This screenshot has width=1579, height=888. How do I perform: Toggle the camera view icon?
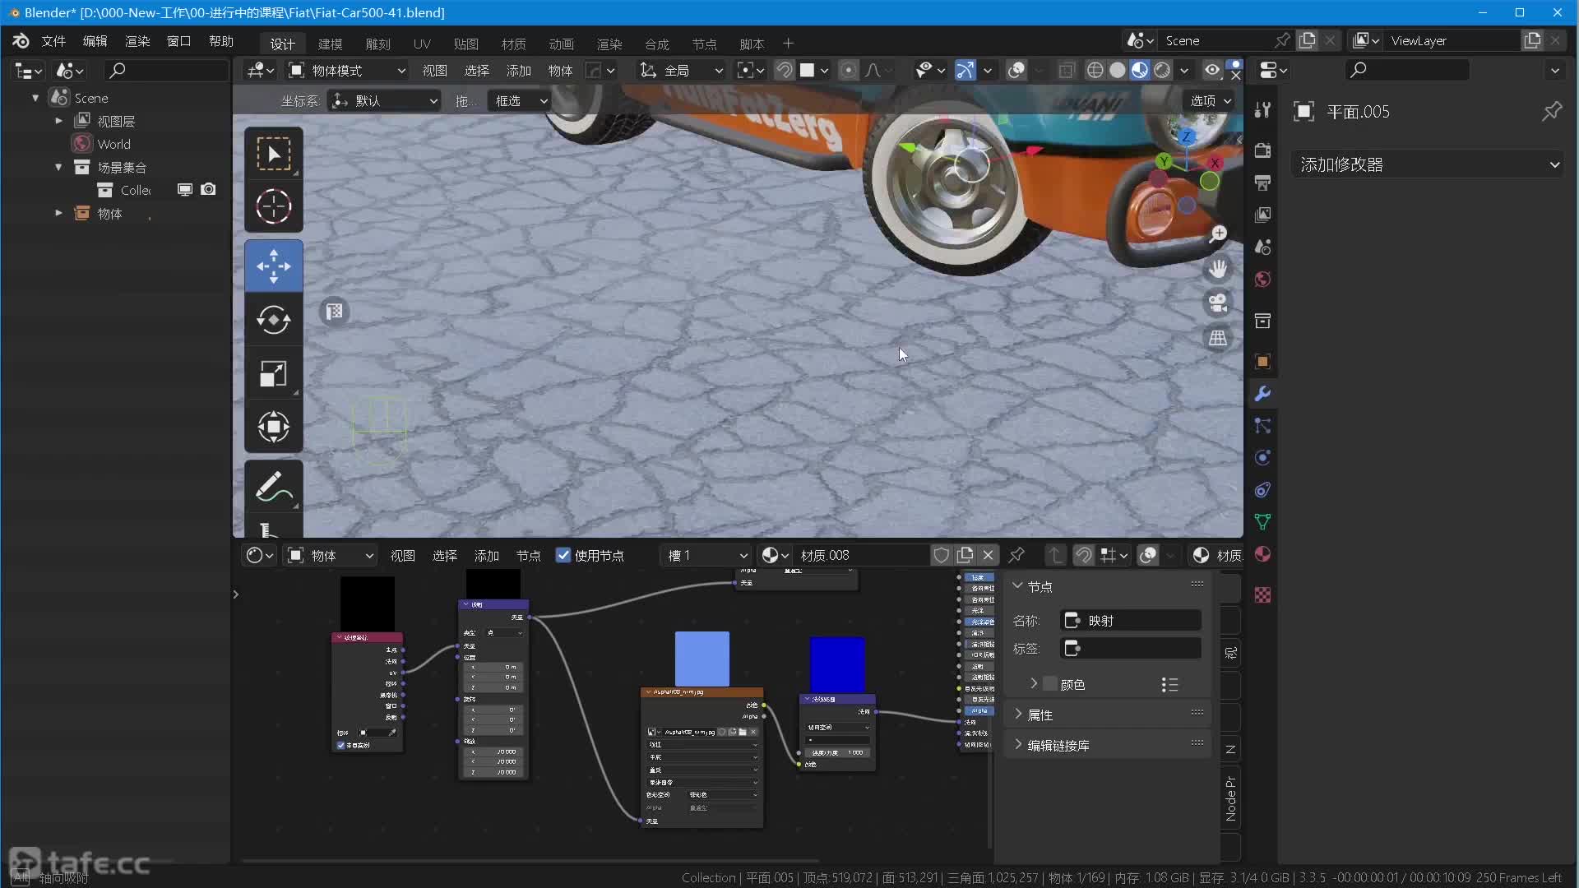click(x=1218, y=303)
